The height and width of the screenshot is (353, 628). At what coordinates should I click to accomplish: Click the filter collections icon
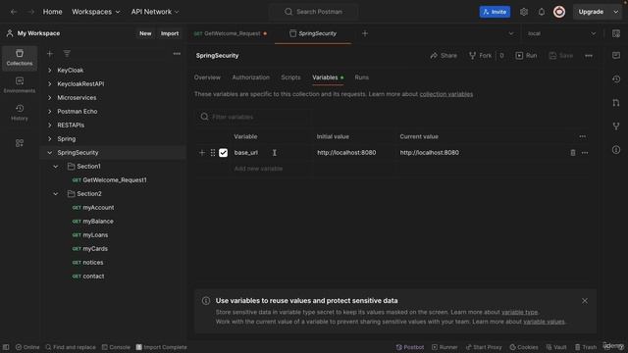pyautogui.click(x=67, y=54)
